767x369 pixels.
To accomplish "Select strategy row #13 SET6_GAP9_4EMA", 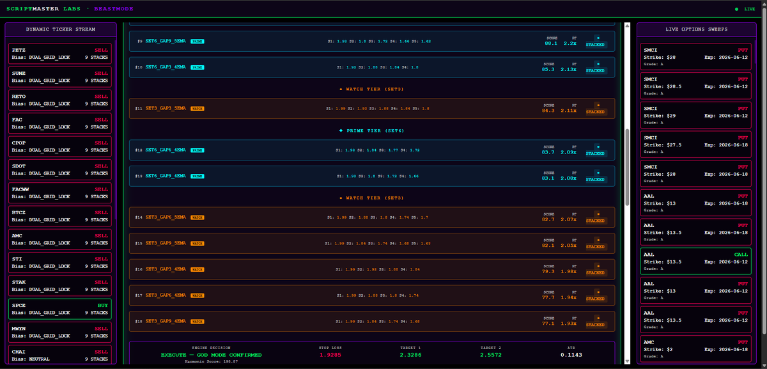I will click(x=372, y=176).
